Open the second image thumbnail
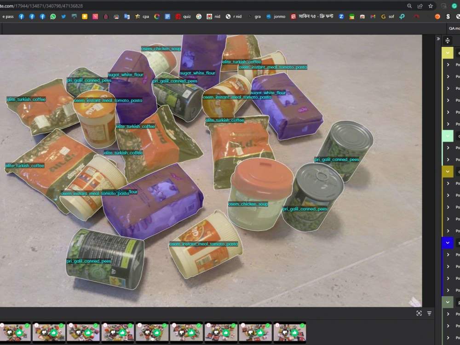The height and width of the screenshot is (345, 460). coord(49,333)
